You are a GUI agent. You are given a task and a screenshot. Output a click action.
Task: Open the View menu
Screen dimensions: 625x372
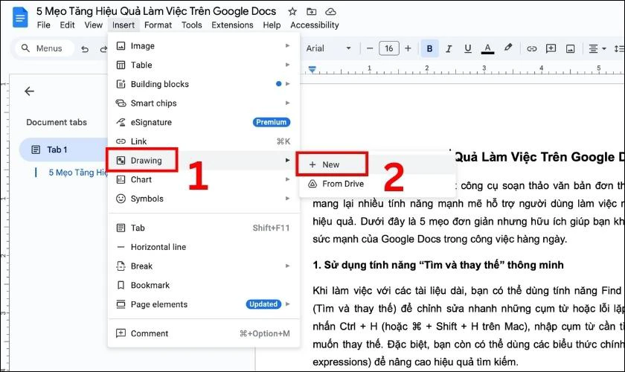[x=93, y=25]
